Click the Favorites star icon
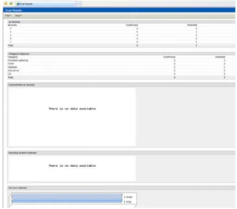The height and width of the screenshot is (209, 237). click(6, 3)
